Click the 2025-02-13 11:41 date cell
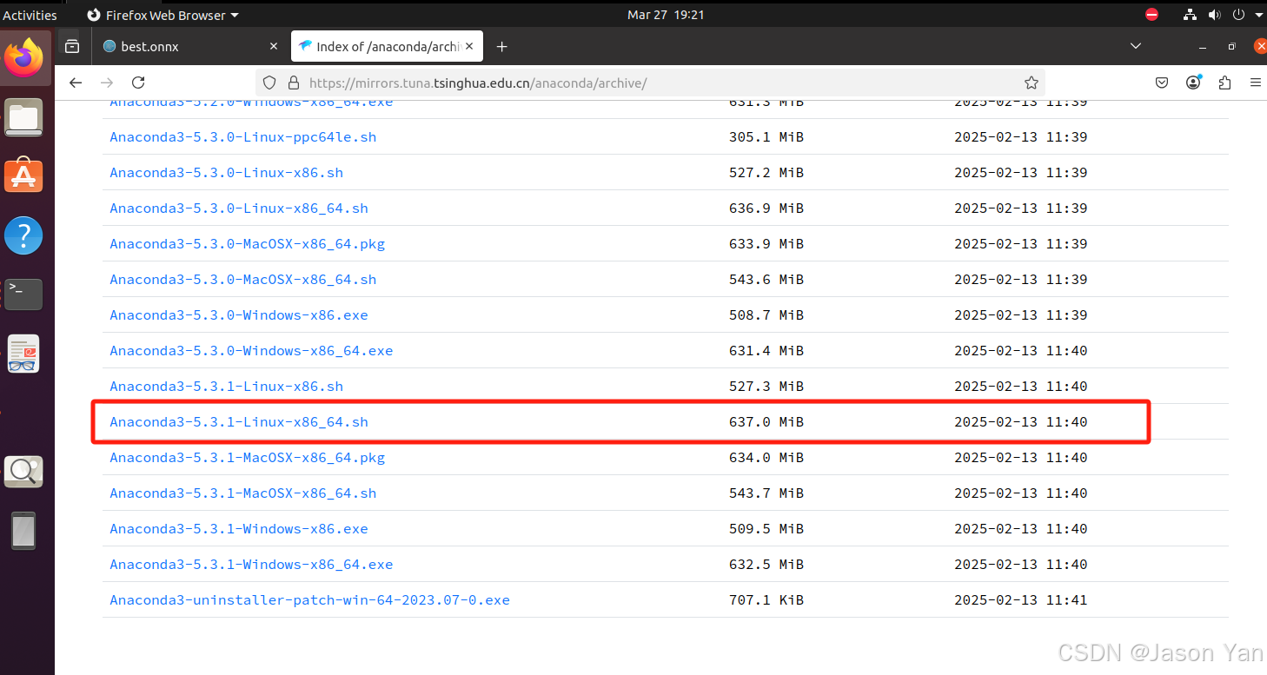The height and width of the screenshot is (675, 1267). [x=1021, y=600]
